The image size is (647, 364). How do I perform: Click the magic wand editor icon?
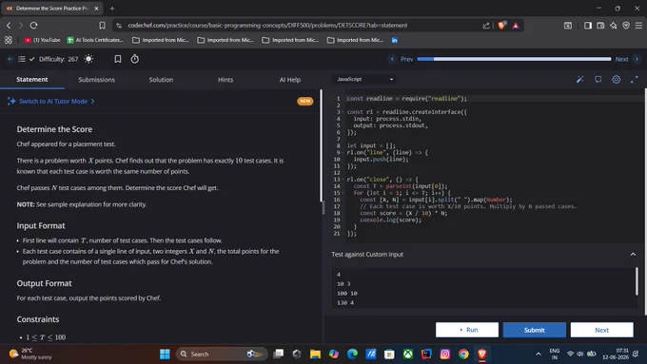(x=579, y=80)
